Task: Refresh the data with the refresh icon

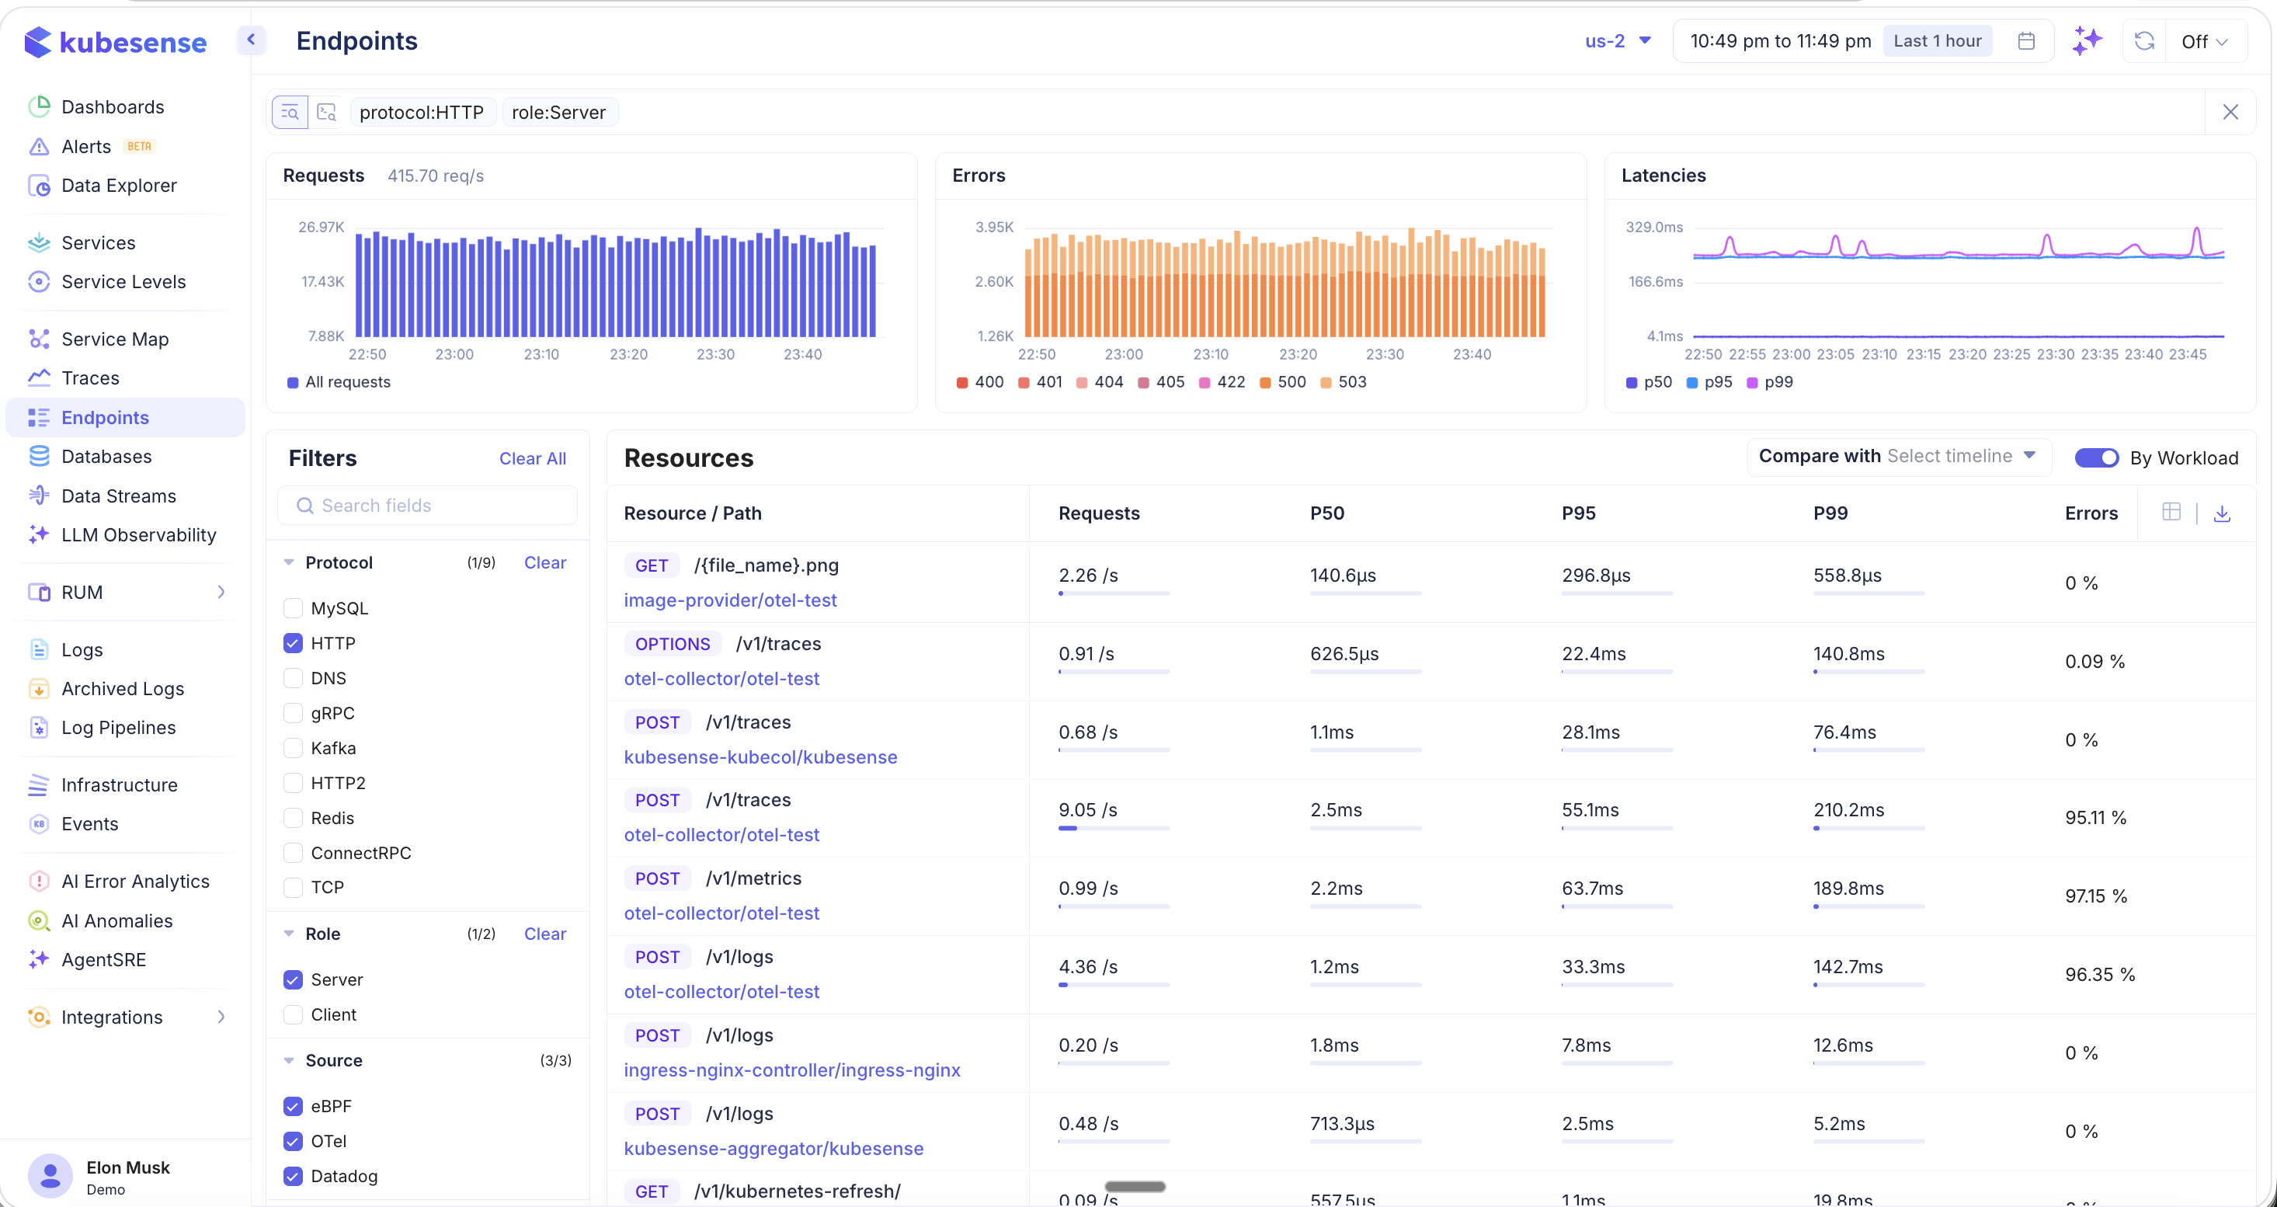Action: click(2144, 40)
